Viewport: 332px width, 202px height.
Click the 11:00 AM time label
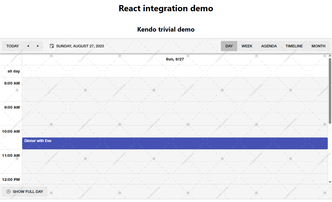click(11, 155)
